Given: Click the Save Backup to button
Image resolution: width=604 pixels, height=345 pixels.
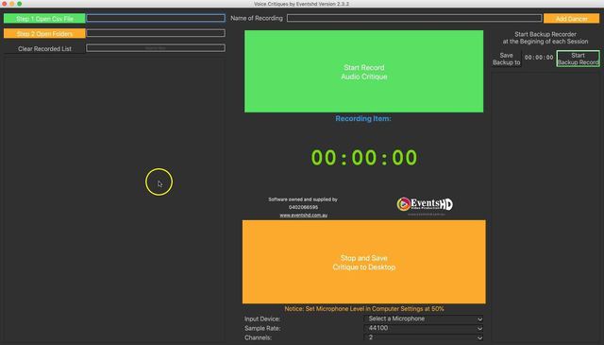Looking at the screenshot, I should [506, 59].
